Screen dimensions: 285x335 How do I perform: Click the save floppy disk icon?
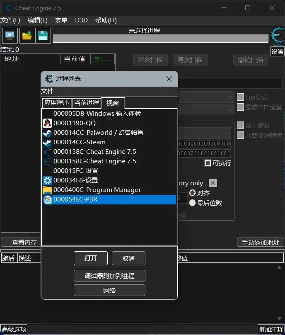tap(43, 36)
